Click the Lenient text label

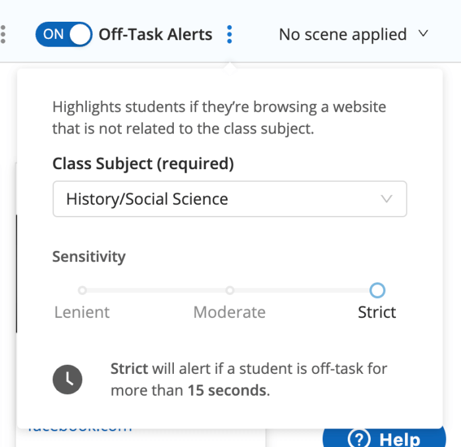[x=82, y=312]
